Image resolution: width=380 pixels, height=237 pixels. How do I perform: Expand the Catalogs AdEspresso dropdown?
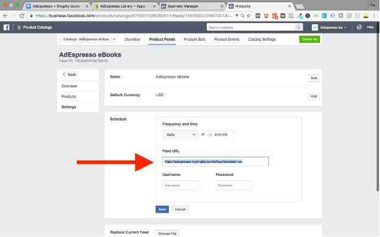[89, 39]
